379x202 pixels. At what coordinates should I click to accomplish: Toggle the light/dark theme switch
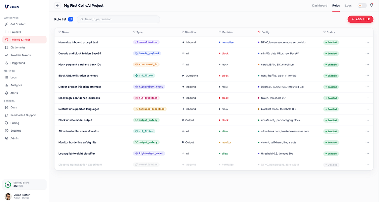(362, 6)
